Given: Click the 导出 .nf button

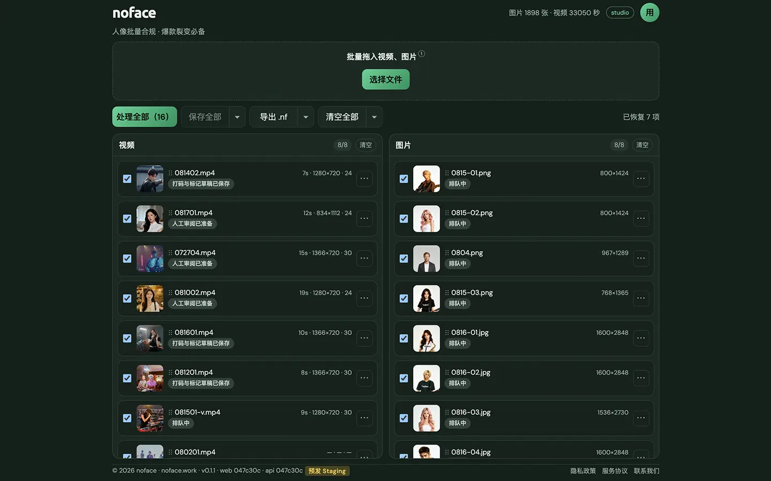Looking at the screenshot, I should (x=274, y=117).
